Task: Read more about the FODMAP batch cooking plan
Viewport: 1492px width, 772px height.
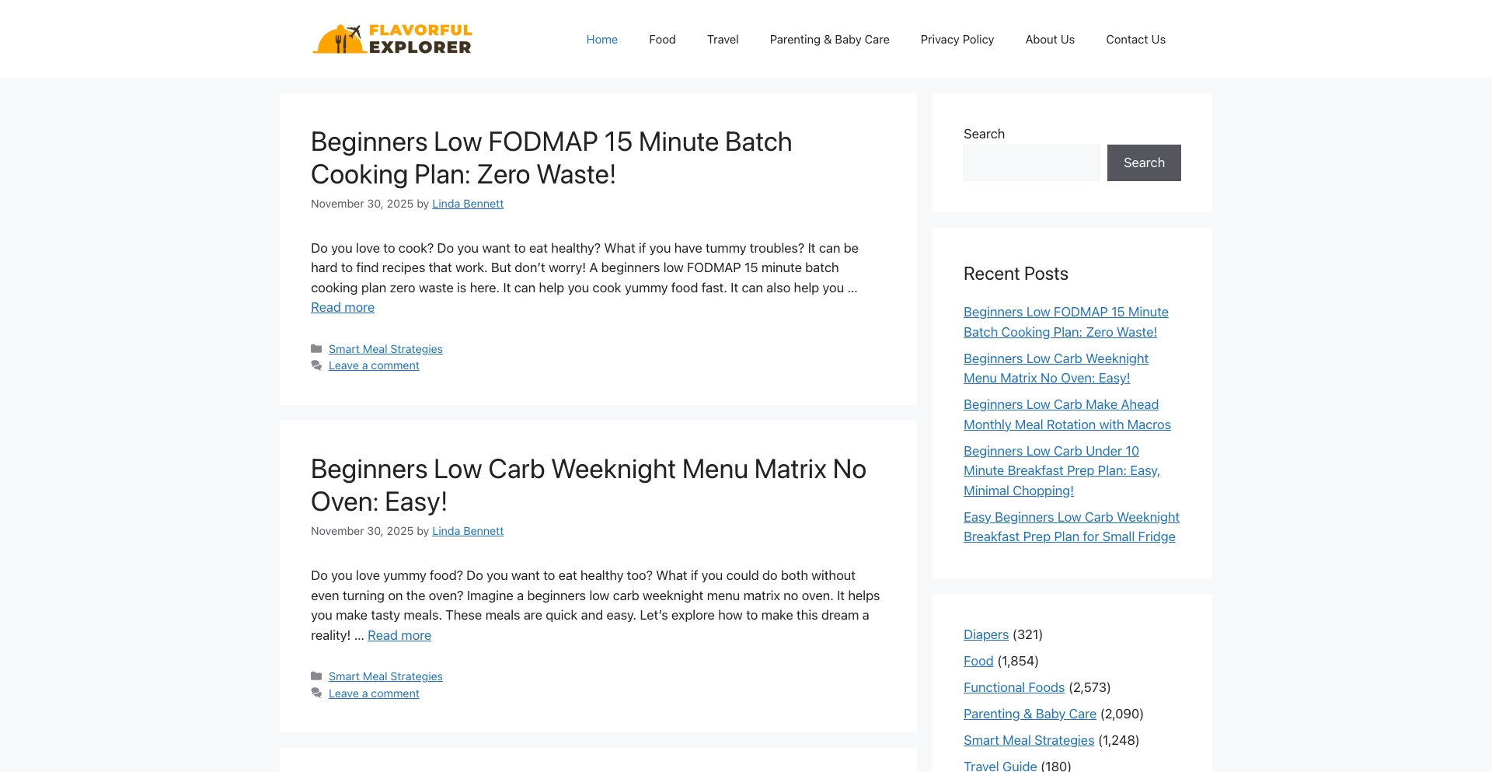Action: tap(342, 307)
